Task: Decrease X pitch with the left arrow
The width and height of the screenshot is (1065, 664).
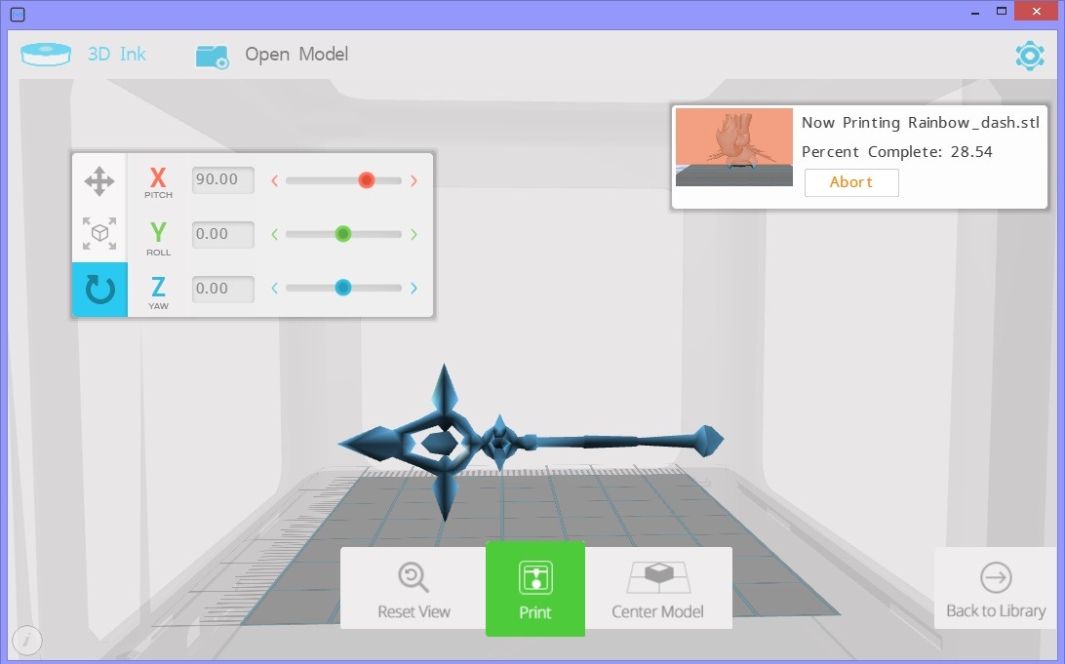Action: (274, 180)
